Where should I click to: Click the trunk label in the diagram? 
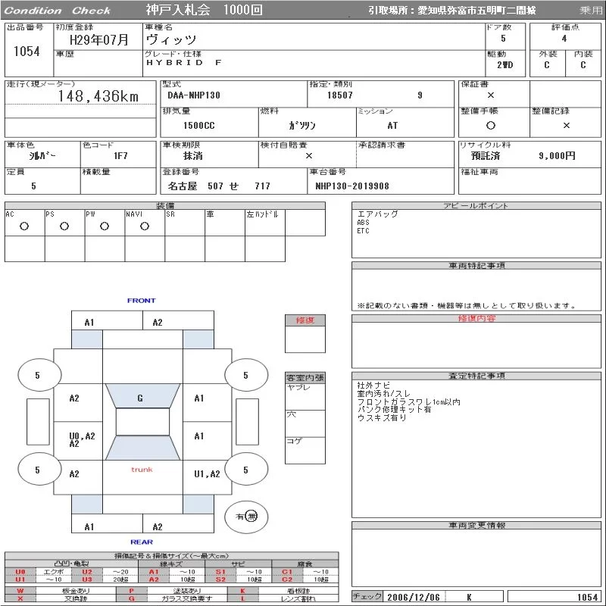(x=142, y=470)
